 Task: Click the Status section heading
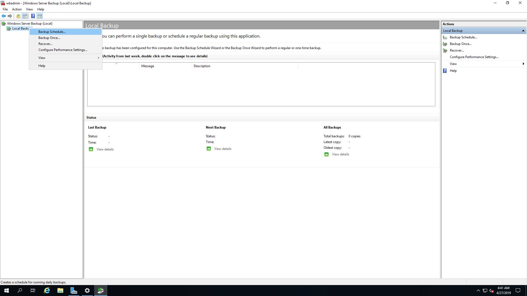click(91, 118)
